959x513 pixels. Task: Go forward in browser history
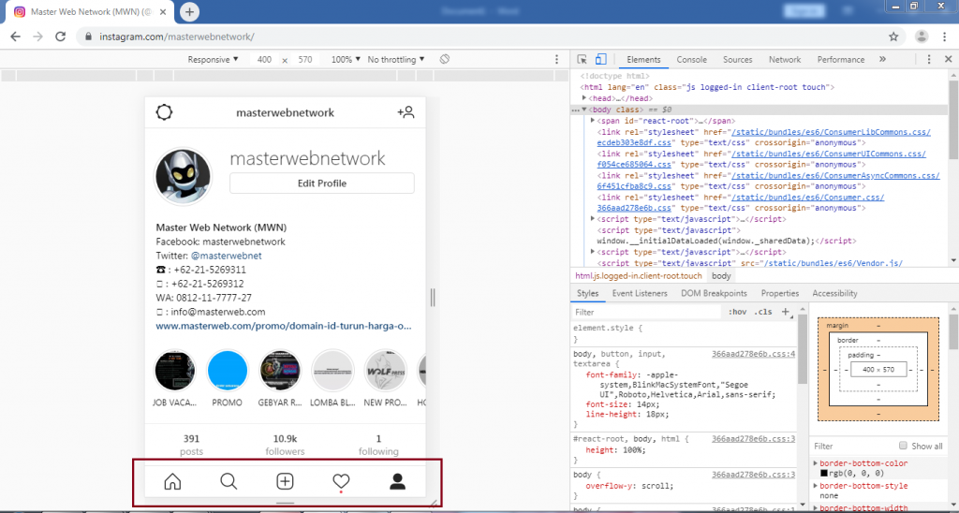tap(37, 37)
